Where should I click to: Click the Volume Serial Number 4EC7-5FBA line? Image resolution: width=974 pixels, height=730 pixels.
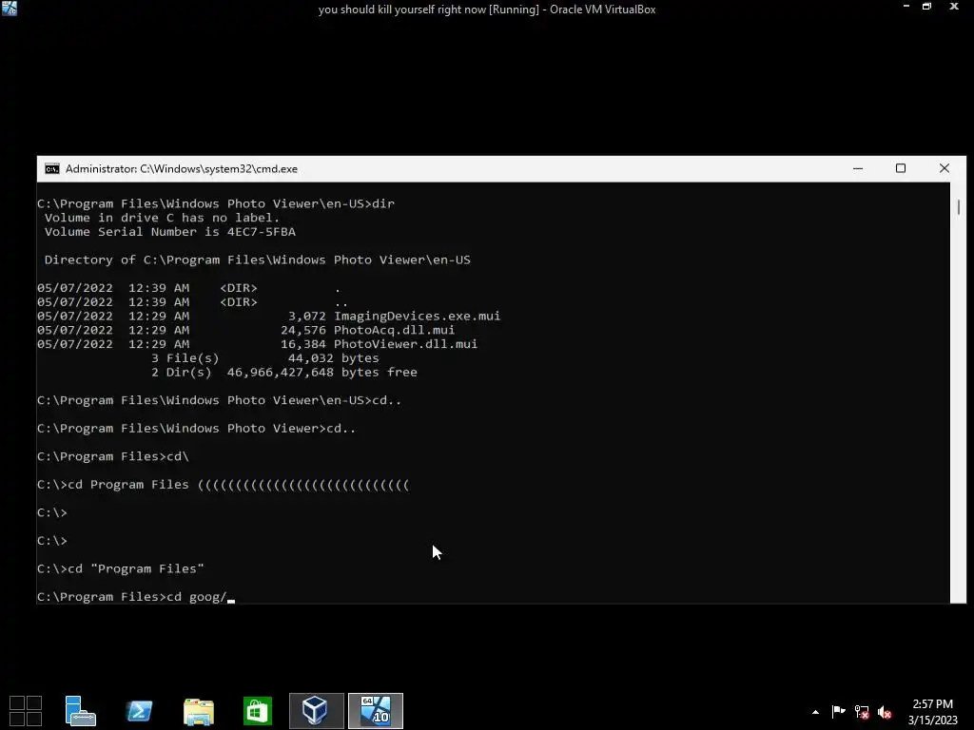(x=169, y=232)
